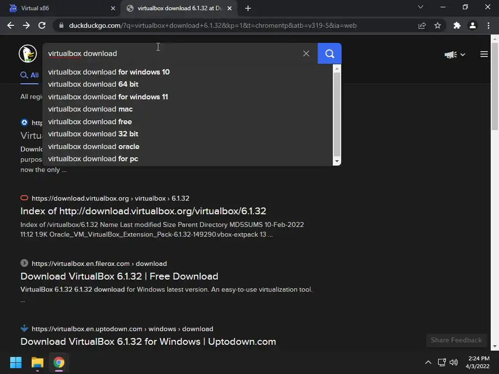The image size is (499, 374).
Task: Reload the page
Action: pyautogui.click(x=42, y=25)
